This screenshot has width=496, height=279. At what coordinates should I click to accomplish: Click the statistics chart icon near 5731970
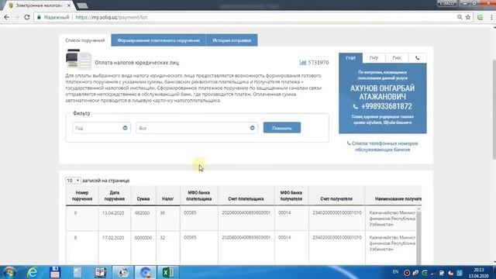click(x=303, y=63)
